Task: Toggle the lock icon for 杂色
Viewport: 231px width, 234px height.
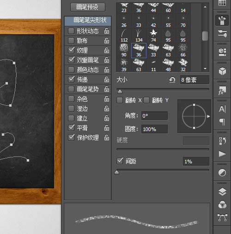Action: point(107,99)
